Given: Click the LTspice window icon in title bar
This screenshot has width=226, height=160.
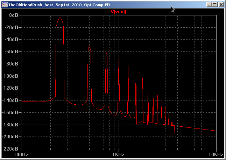Looking at the screenshot, I should [x=5, y=5].
